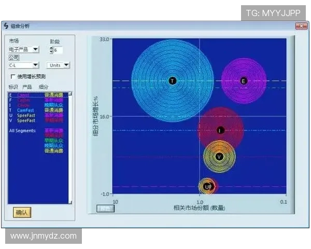Viewport: 311px width, 249px height.
Task: Open the 电子产品 market dropdown
Action: [35, 49]
